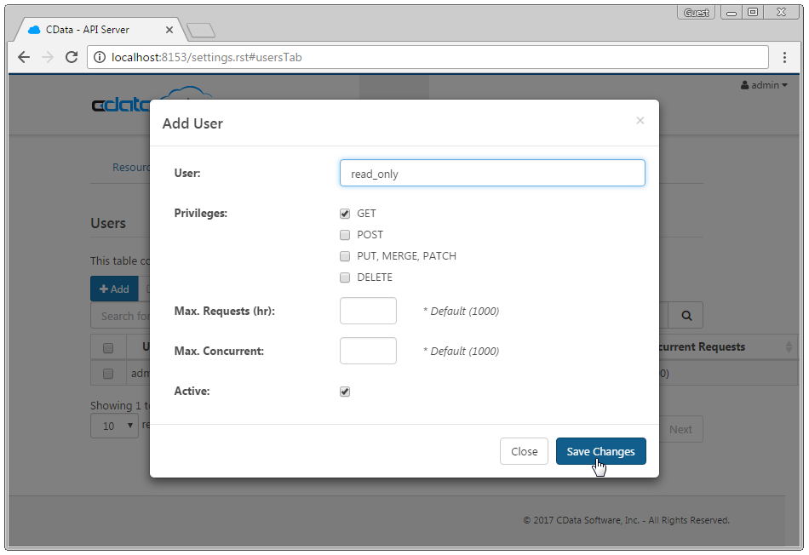Viewport: 809px width, 555px height.
Task: Reload the page with the refresh icon
Action: tap(72, 58)
